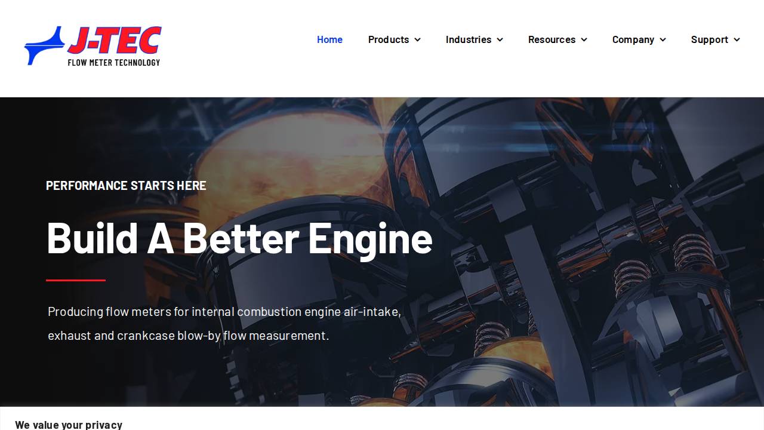Click the flow meters description paragraph

pos(224,323)
